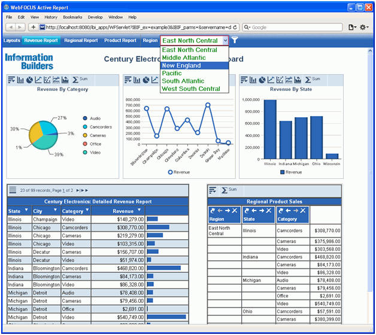This screenshot has height=335, width=376.
Task: Open the Revenue By Category chart menu icon
Action: [x=11, y=80]
